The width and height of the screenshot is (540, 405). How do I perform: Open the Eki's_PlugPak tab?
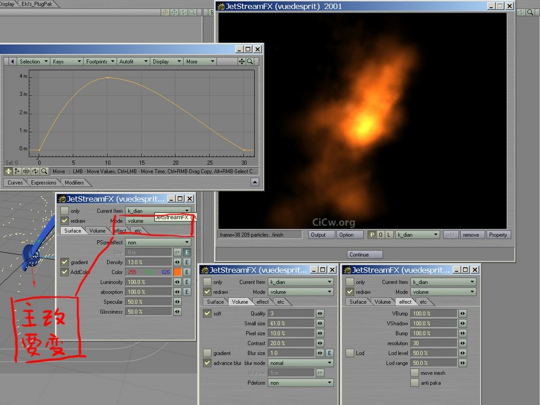click(37, 4)
